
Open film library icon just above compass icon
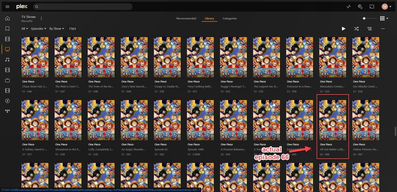click(x=7, y=91)
